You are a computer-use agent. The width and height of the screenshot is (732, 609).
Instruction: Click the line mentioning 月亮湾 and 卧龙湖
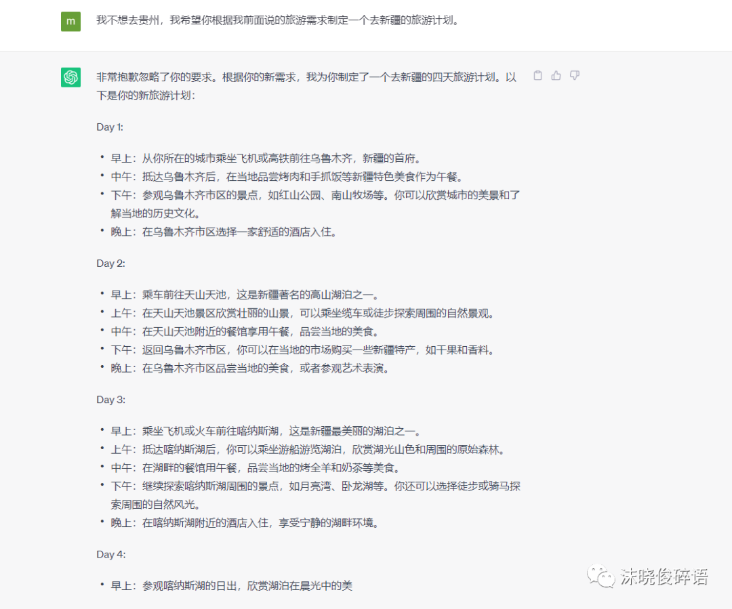tap(315, 486)
